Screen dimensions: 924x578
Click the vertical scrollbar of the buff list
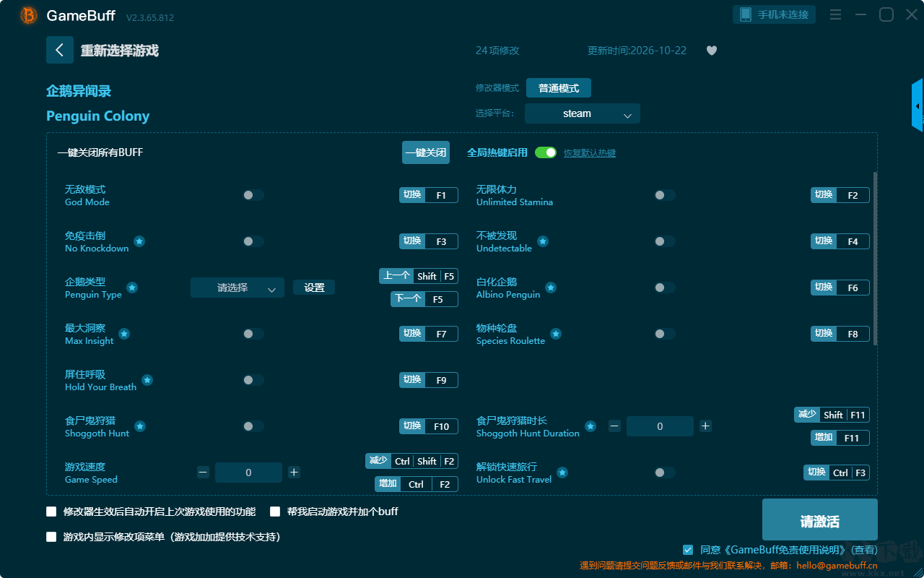(x=876, y=258)
